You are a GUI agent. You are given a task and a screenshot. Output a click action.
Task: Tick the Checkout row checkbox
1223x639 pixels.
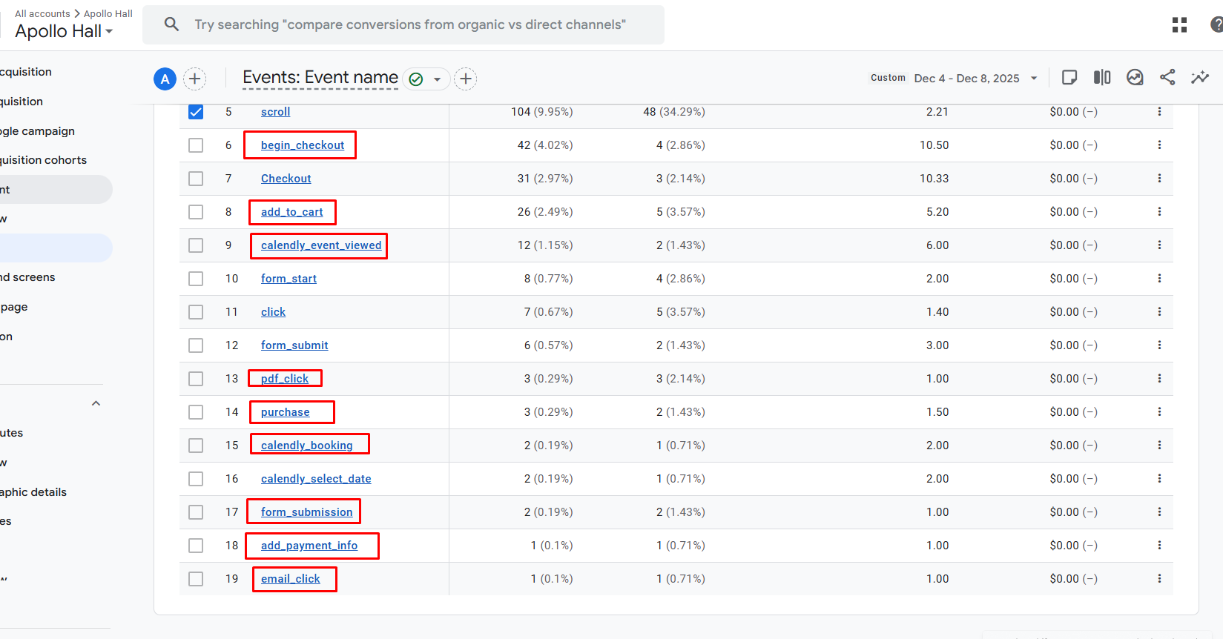click(196, 179)
